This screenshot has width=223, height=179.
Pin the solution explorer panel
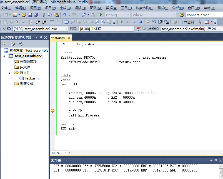[x=41, y=38]
